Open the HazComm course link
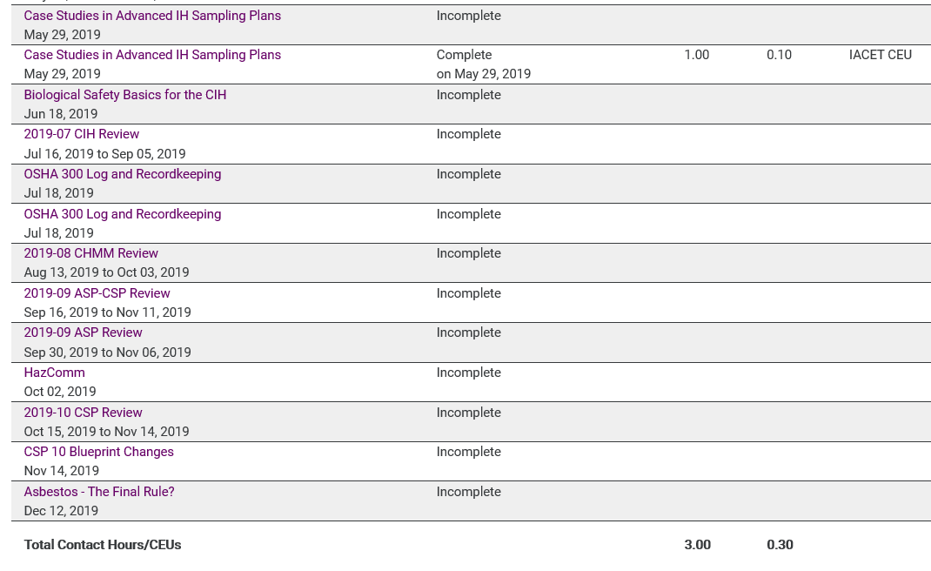This screenshot has width=931, height=571. click(54, 373)
